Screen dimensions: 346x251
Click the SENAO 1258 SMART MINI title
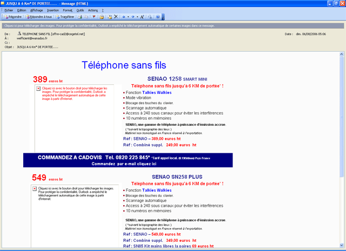coord(177,79)
